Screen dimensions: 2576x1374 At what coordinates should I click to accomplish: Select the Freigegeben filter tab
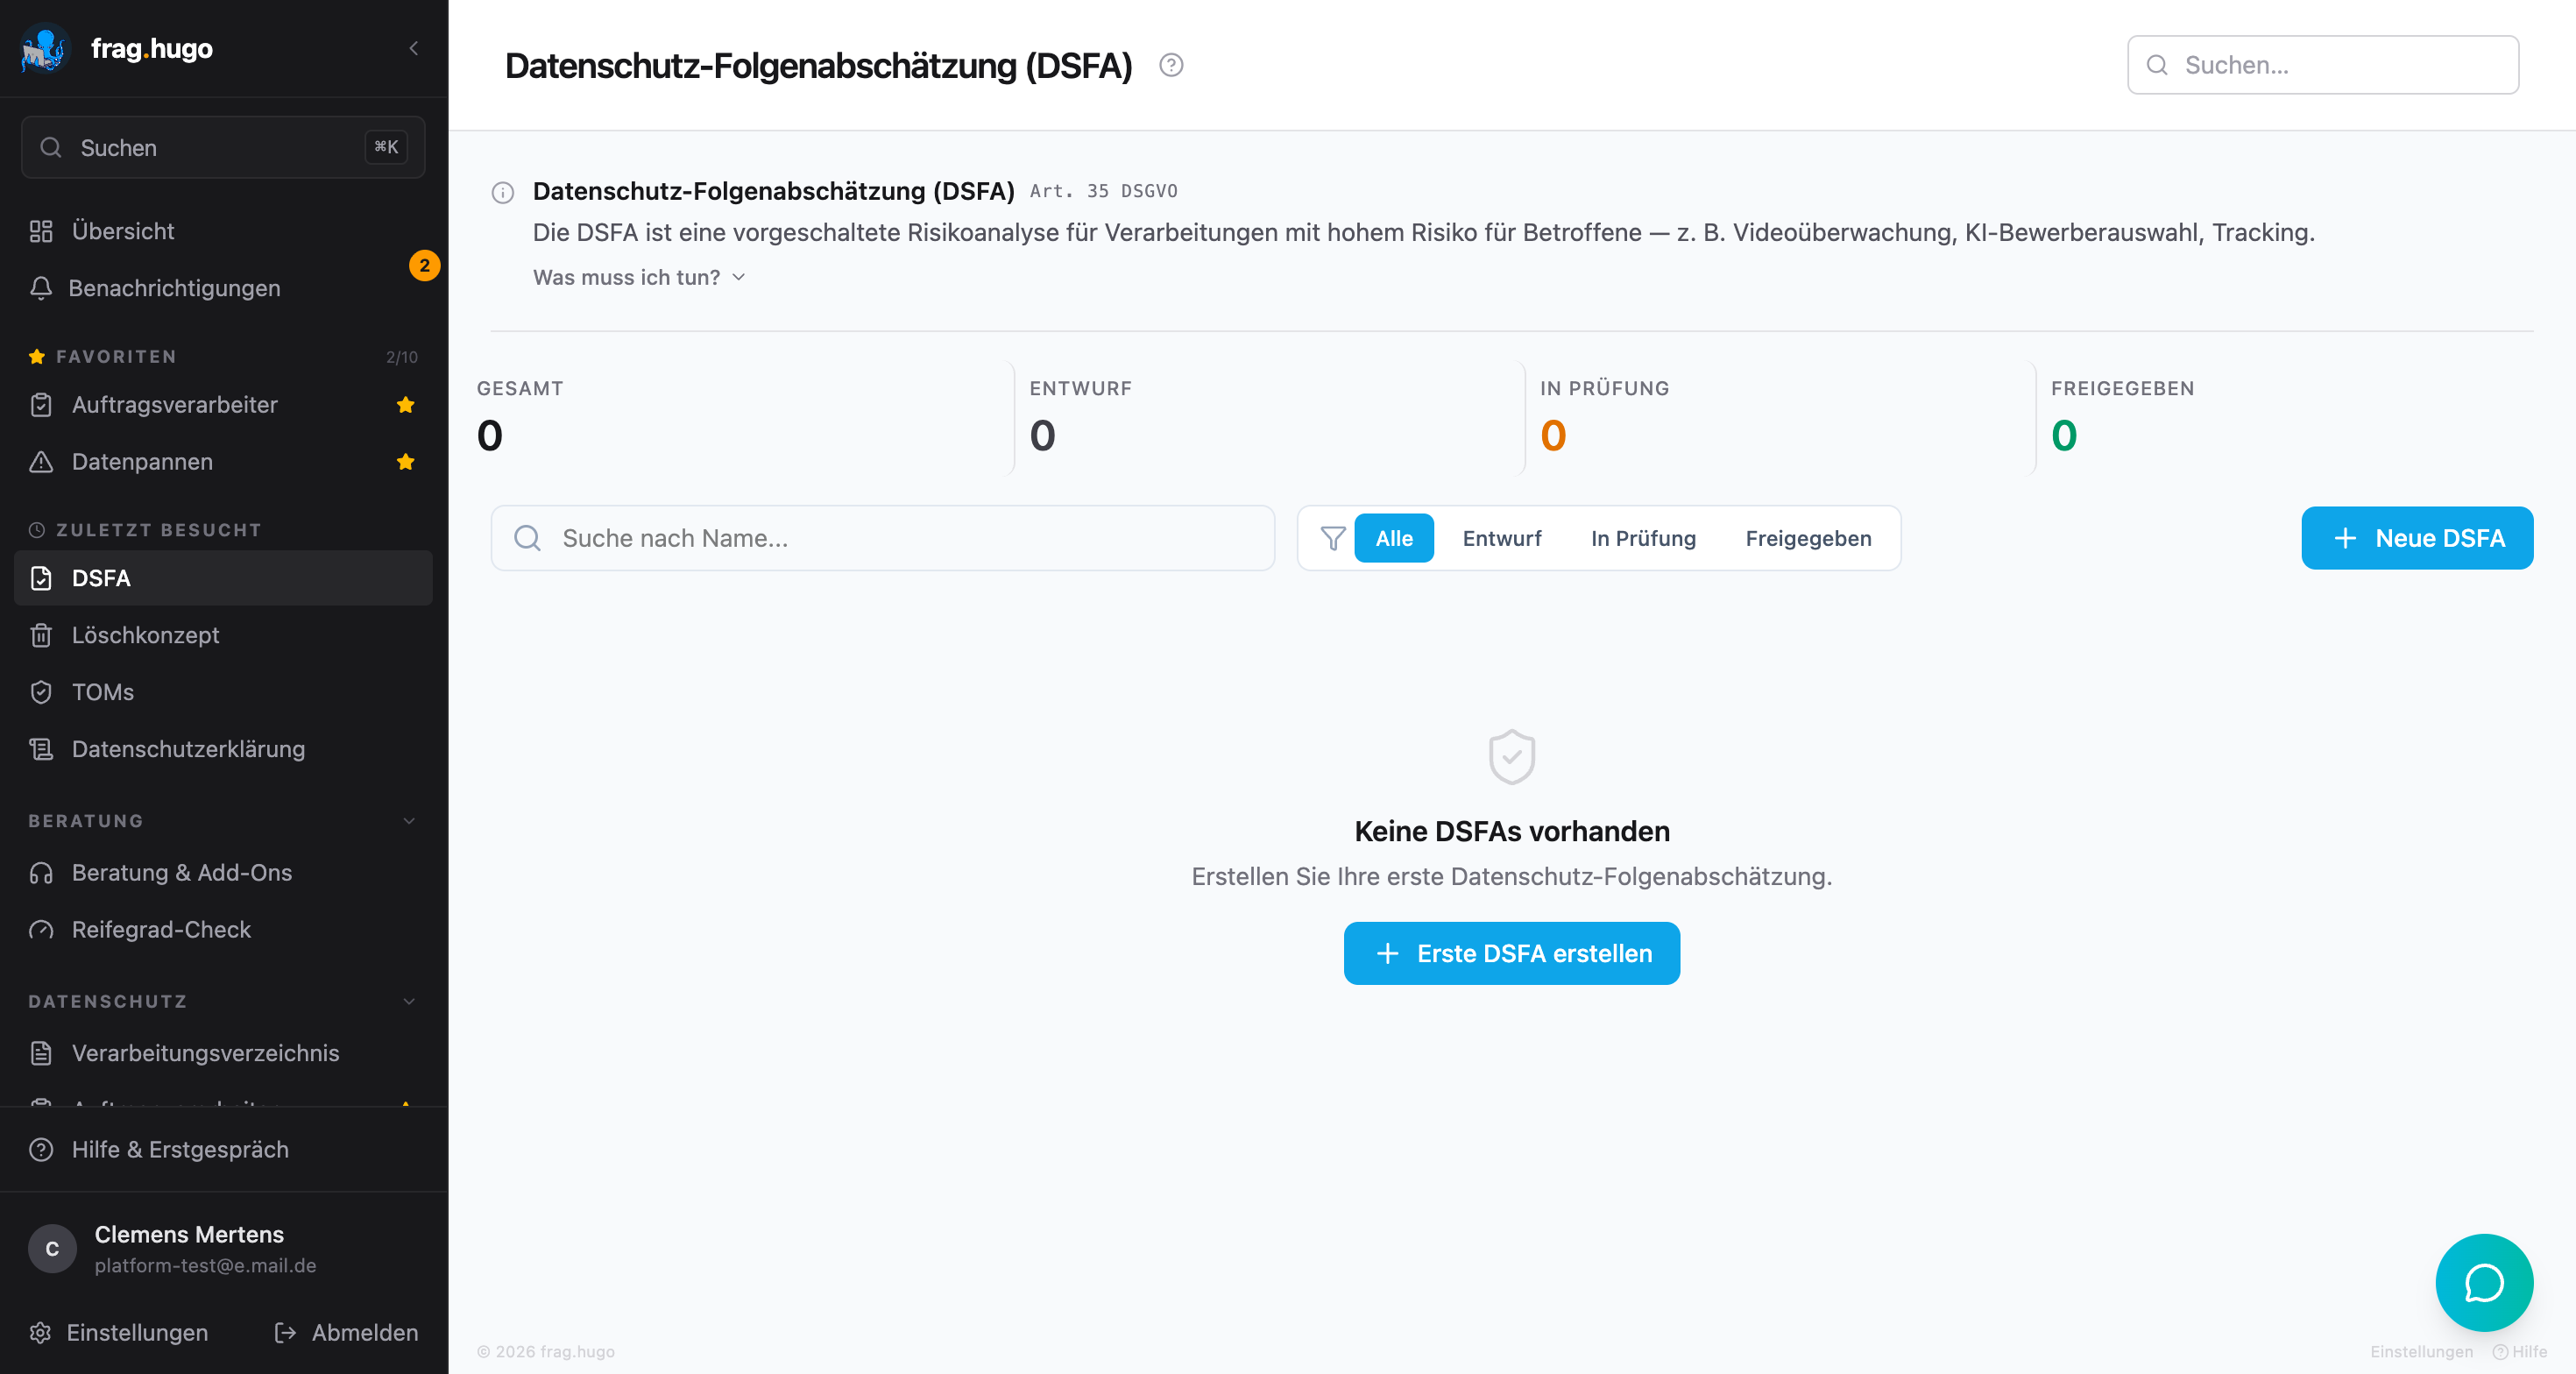[x=1808, y=538]
